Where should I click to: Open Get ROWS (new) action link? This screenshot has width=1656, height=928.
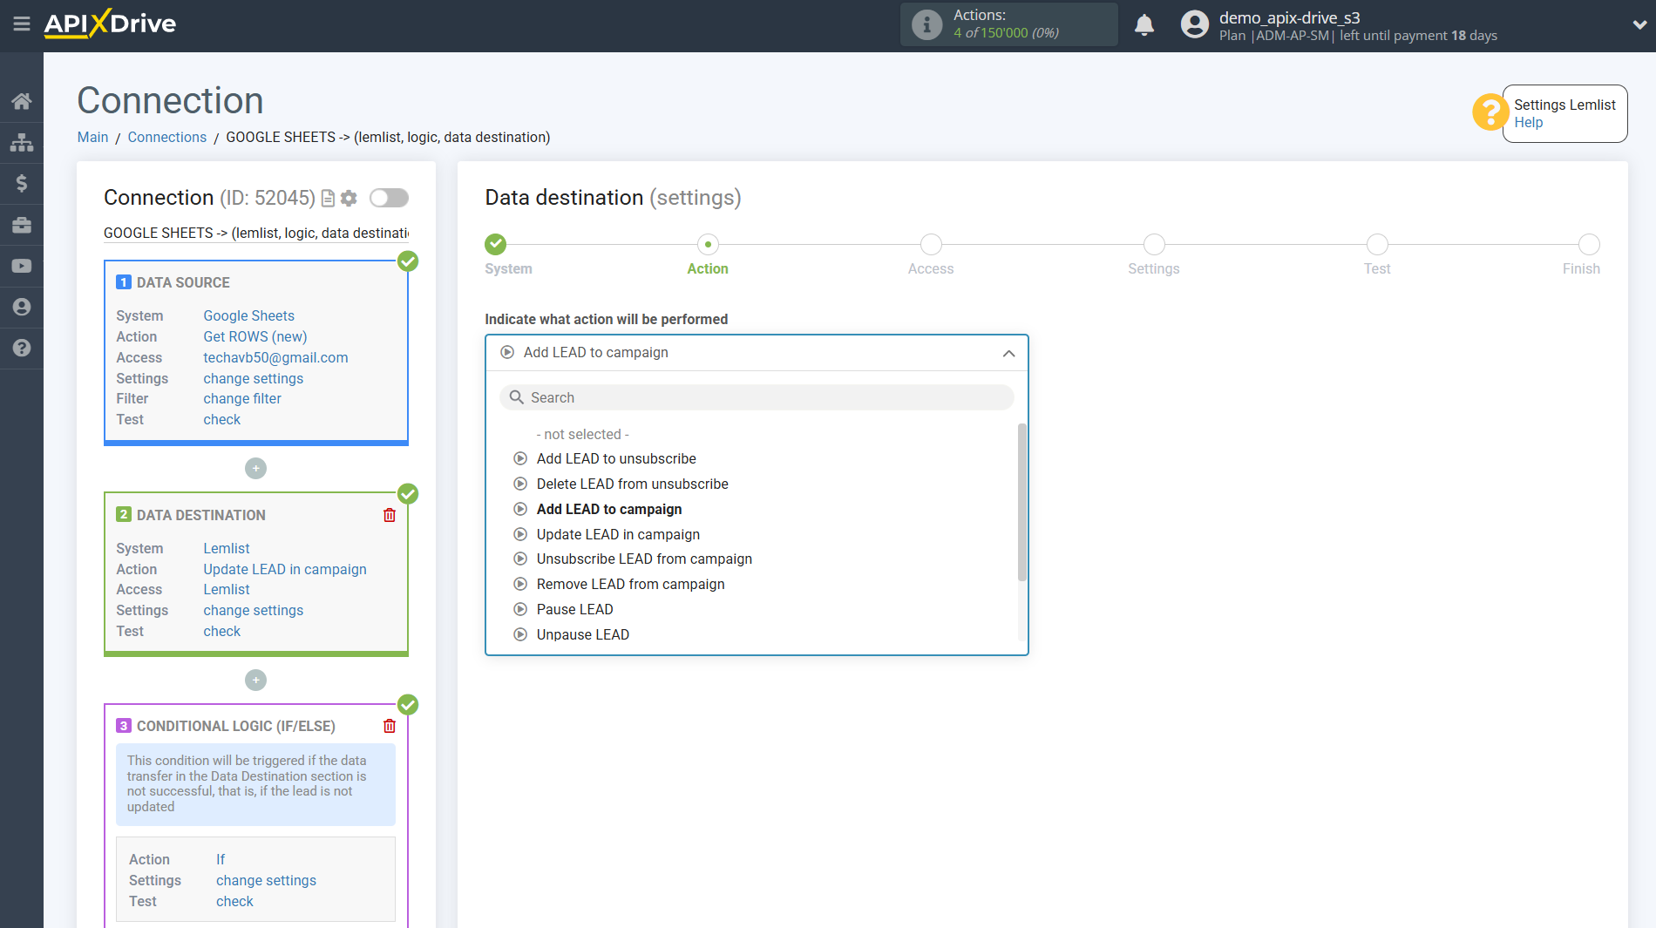click(255, 336)
